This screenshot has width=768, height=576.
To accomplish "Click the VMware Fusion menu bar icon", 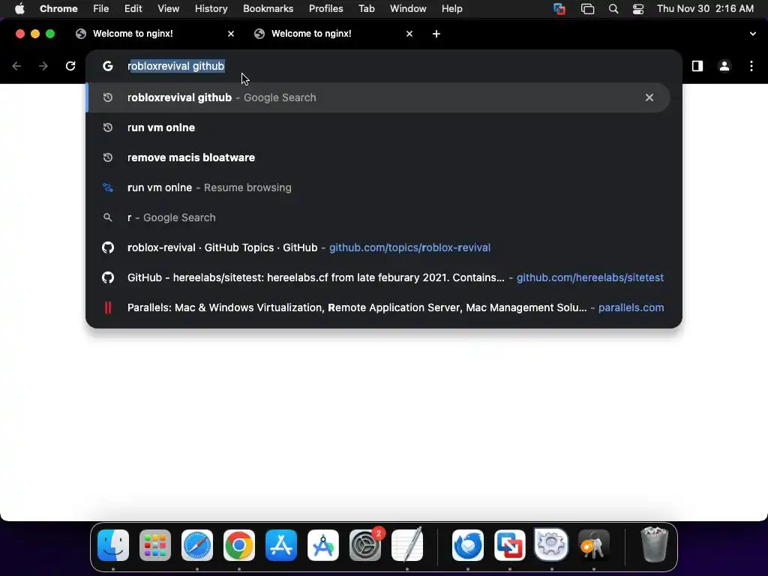I will pos(559,9).
